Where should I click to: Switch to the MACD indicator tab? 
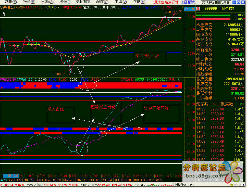coord(12,180)
